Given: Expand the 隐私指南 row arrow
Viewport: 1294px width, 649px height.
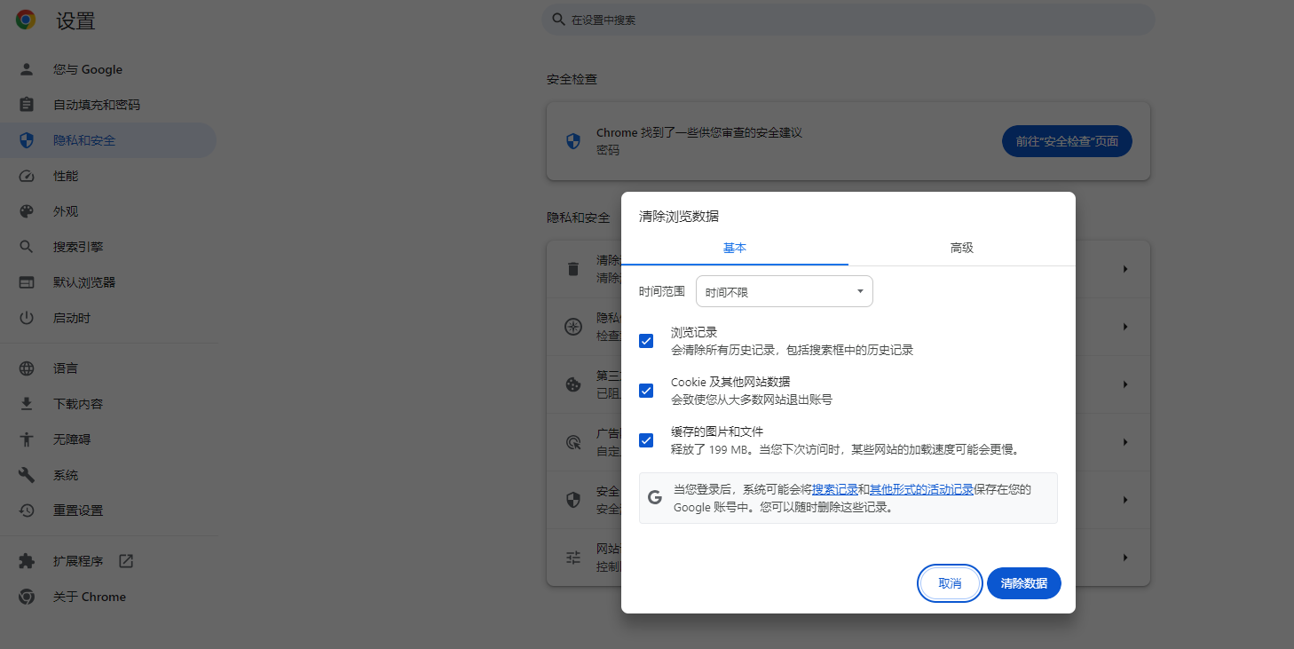Looking at the screenshot, I should pos(1125,327).
